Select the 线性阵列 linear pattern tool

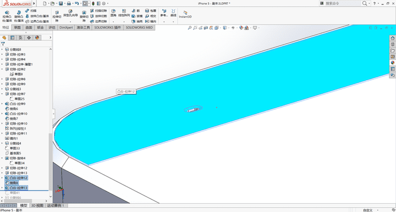click(x=124, y=13)
